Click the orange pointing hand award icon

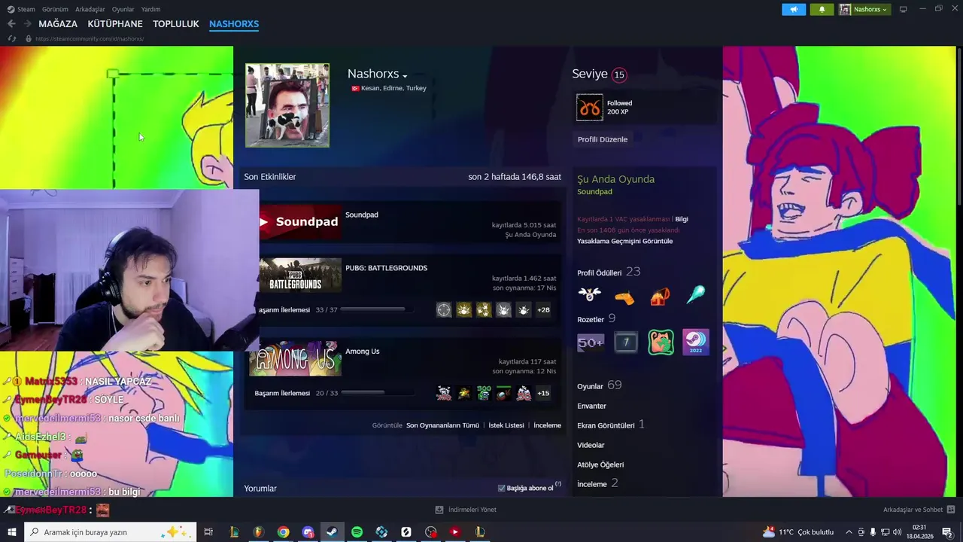click(624, 297)
